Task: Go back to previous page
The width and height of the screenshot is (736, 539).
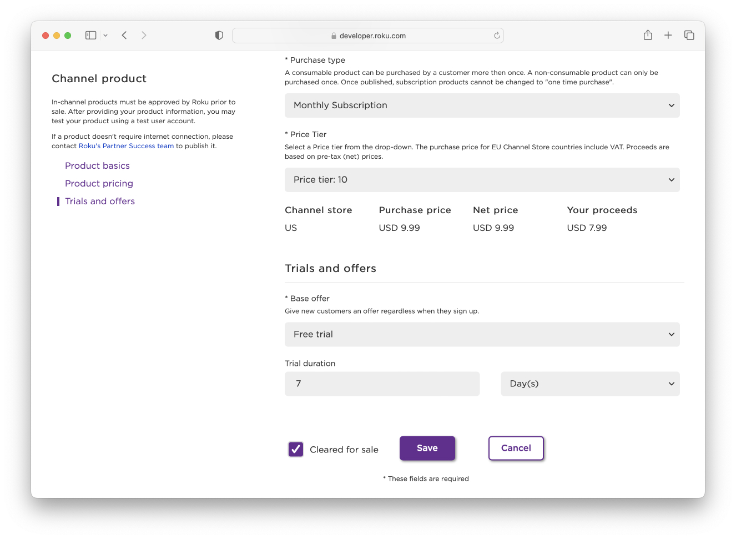Action: 124,36
